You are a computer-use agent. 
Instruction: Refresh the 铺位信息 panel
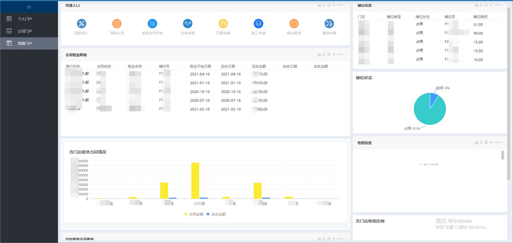tap(481, 5)
